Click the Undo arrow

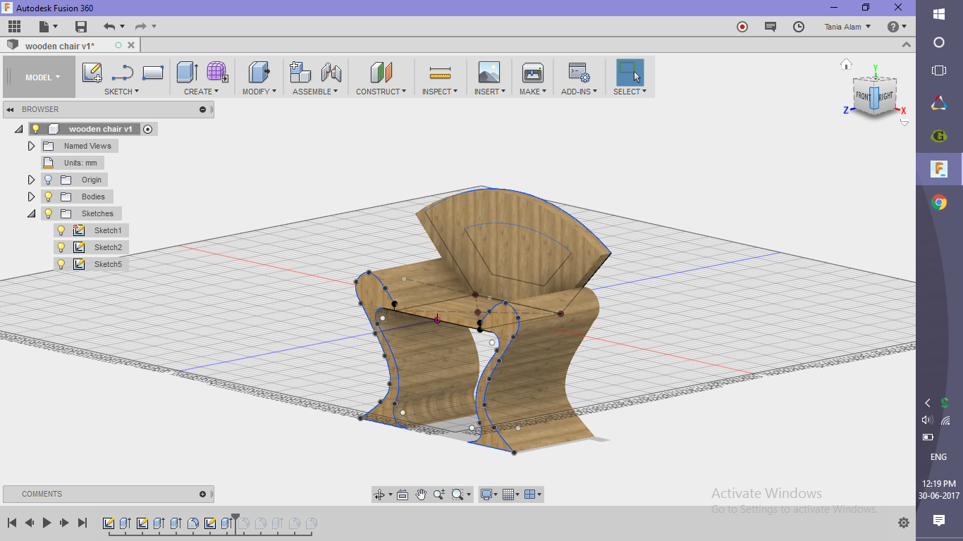[x=109, y=27]
